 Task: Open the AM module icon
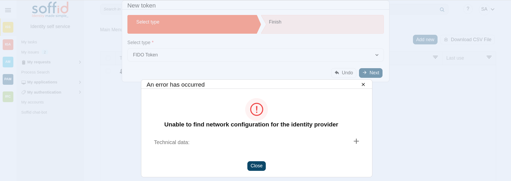pyautogui.click(x=8, y=62)
